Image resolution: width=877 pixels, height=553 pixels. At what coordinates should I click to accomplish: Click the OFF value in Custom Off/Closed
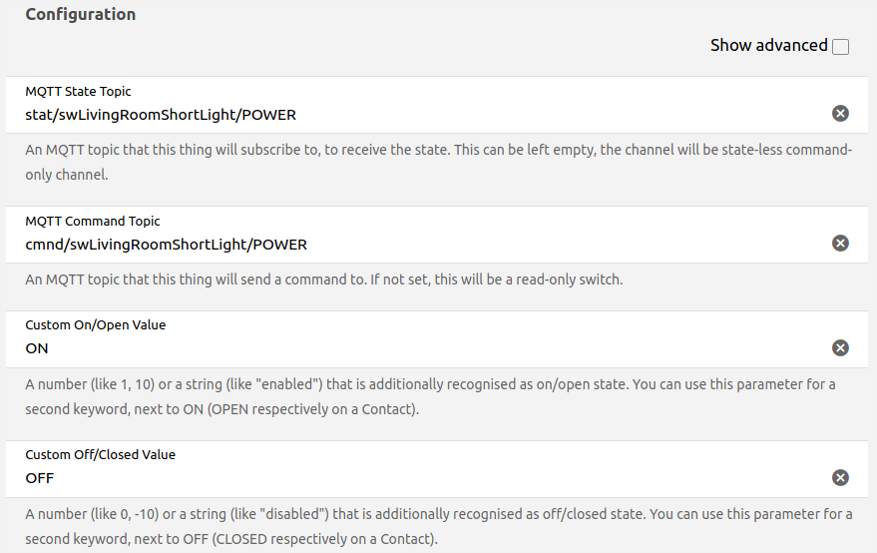tap(40, 478)
